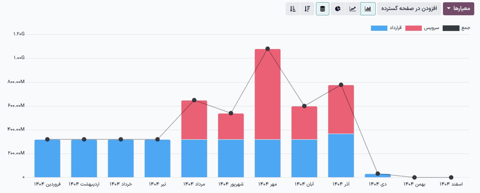The height and width of the screenshot is (193, 480).
Task: Click red سرویس segment of آبان ۱۴۰۴
Action: [304, 123]
